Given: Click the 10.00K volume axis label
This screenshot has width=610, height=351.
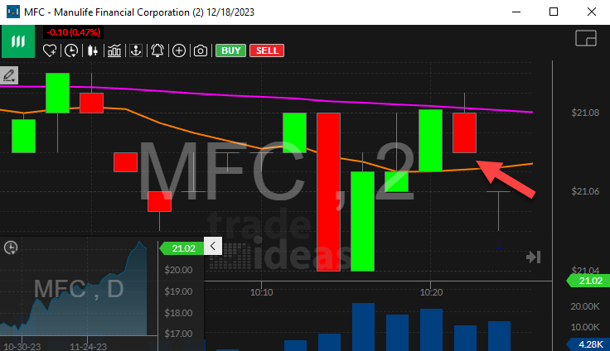Looking at the screenshot, I should [x=585, y=327].
